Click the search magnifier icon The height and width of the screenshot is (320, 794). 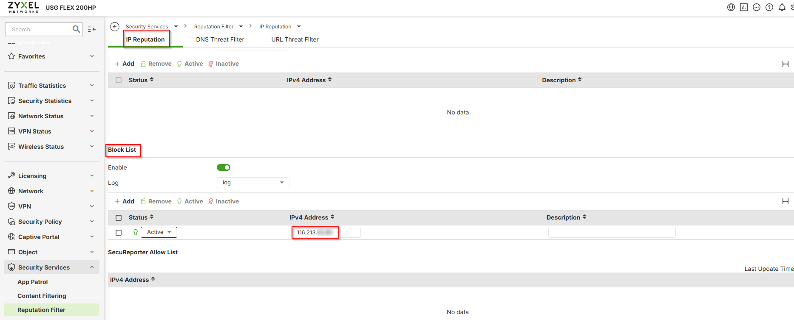(76, 29)
